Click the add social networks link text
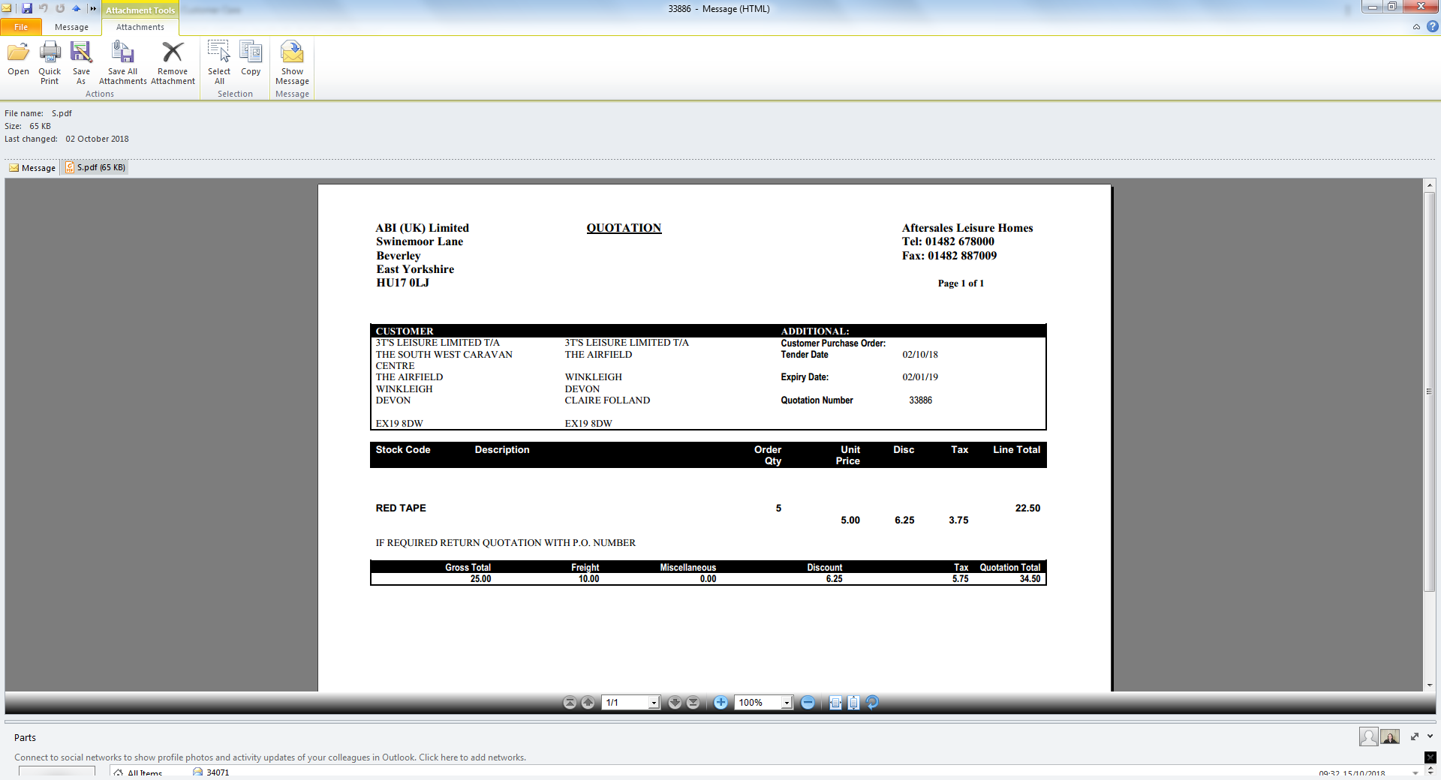1441x780 pixels. [270, 757]
